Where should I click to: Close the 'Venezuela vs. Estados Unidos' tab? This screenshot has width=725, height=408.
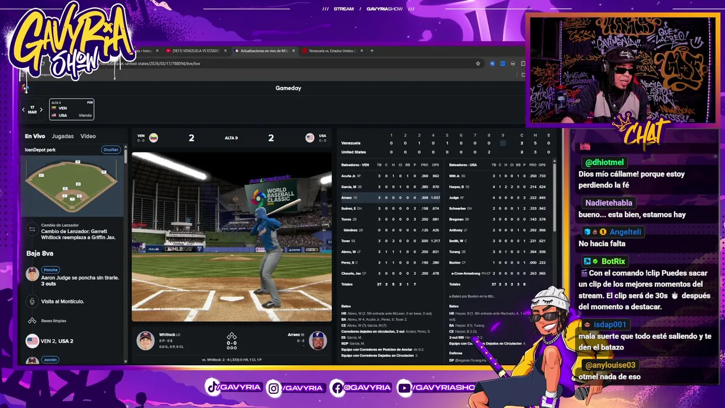tap(361, 50)
